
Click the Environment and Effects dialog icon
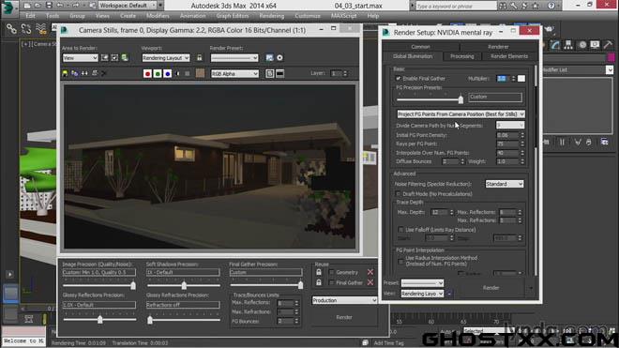coord(279,57)
